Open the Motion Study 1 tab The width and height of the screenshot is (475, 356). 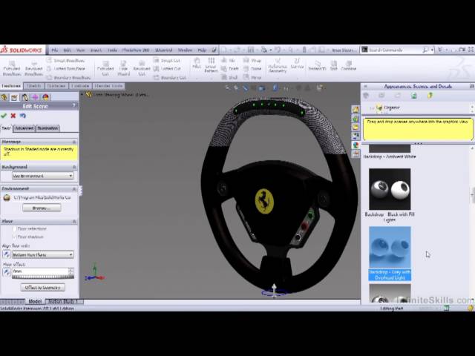point(64,302)
